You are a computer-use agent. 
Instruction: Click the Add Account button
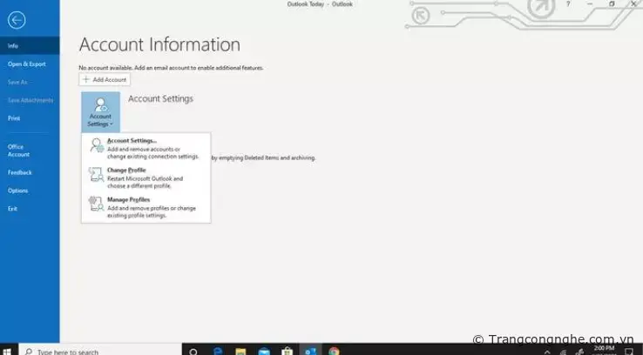105,79
